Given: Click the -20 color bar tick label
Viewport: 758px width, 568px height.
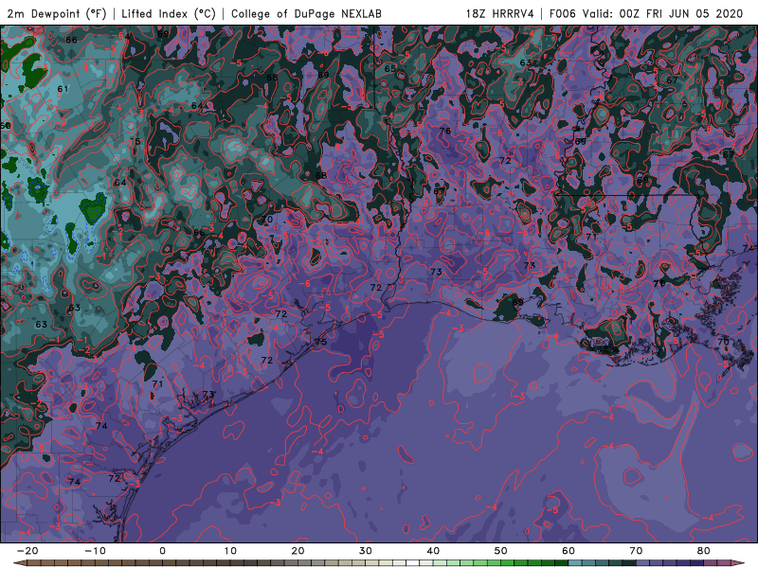Looking at the screenshot, I should [x=27, y=551].
